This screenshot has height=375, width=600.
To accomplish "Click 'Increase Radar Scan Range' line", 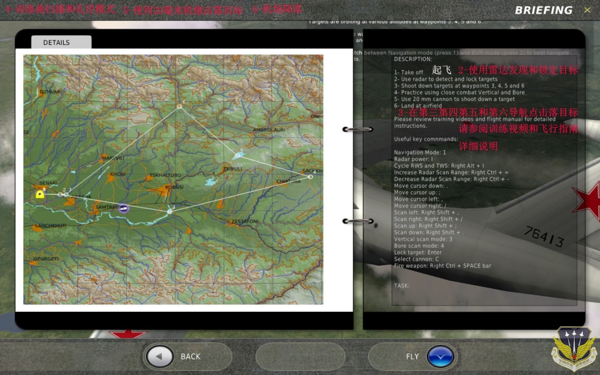I will point(451,172).
